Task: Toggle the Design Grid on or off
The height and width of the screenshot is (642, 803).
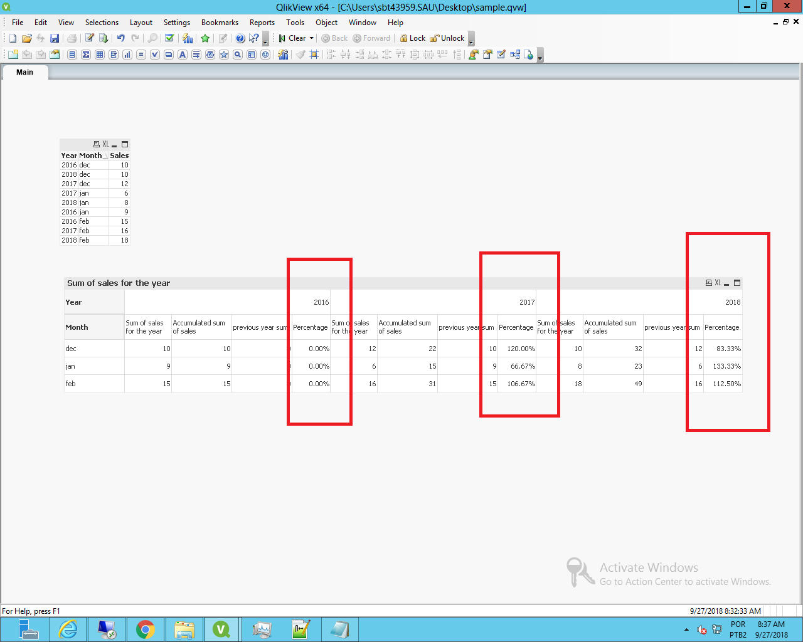Action: click(314, 55)
